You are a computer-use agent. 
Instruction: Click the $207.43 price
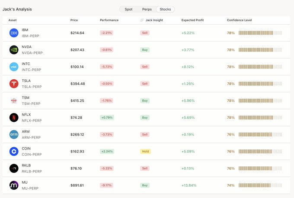point(77,50)
